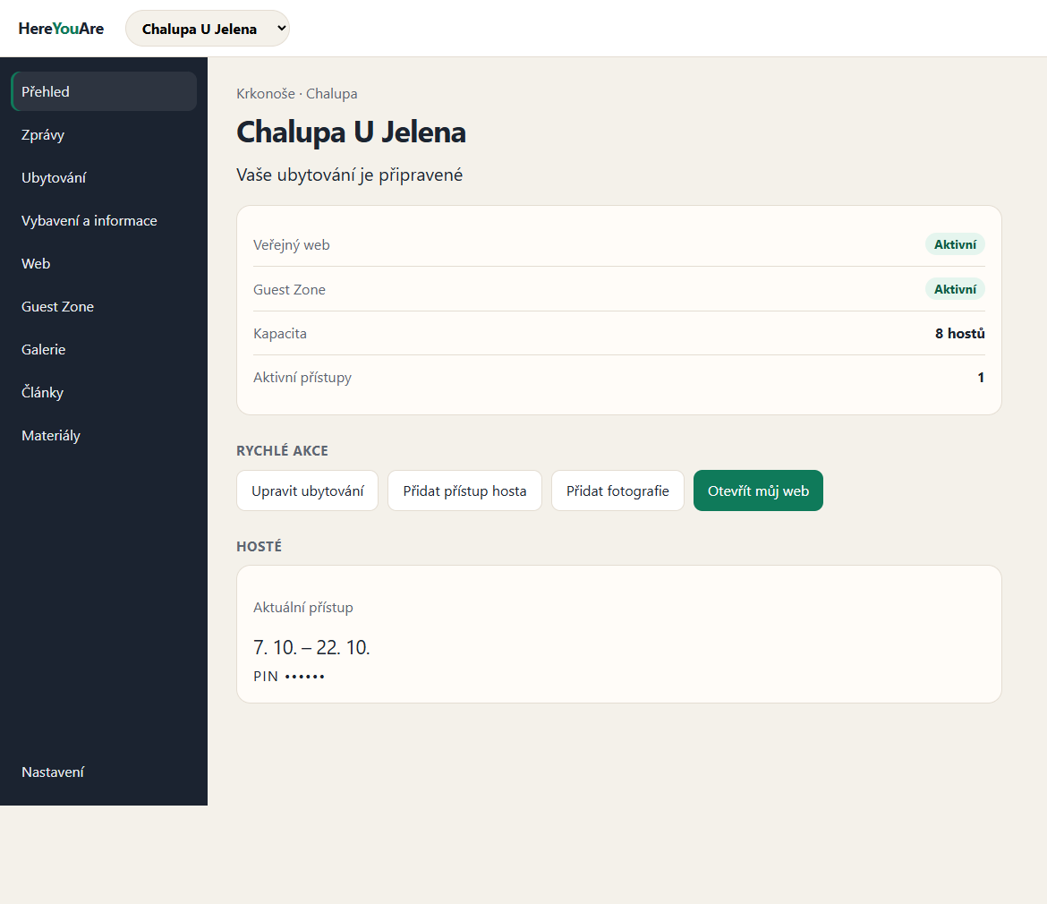
Task: Click the Chalupa U Jelena page heading
Action: point(351,132)
